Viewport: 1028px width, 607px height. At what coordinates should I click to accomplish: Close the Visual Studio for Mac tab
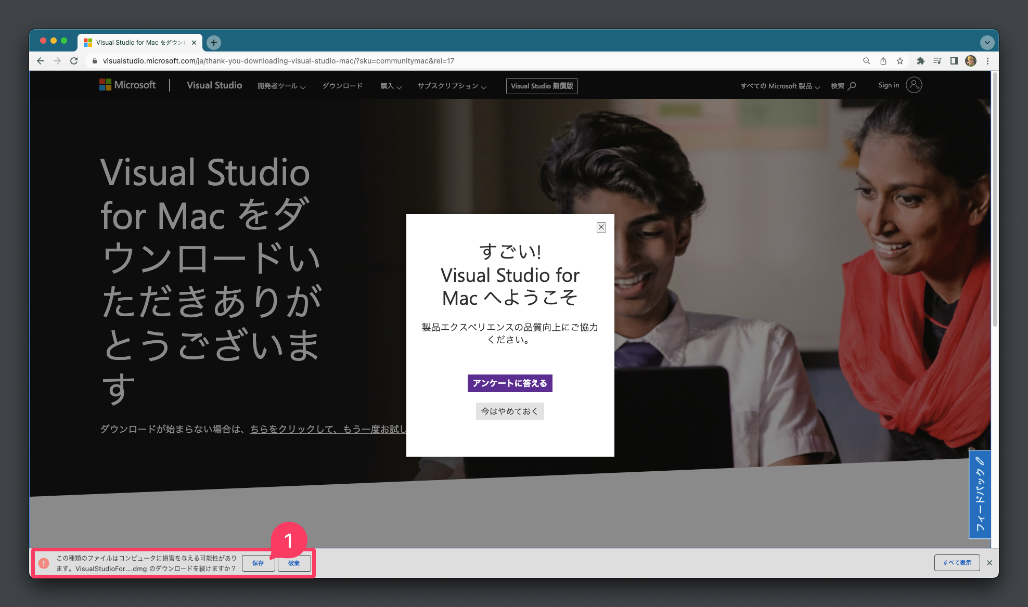tap(194, 43)
